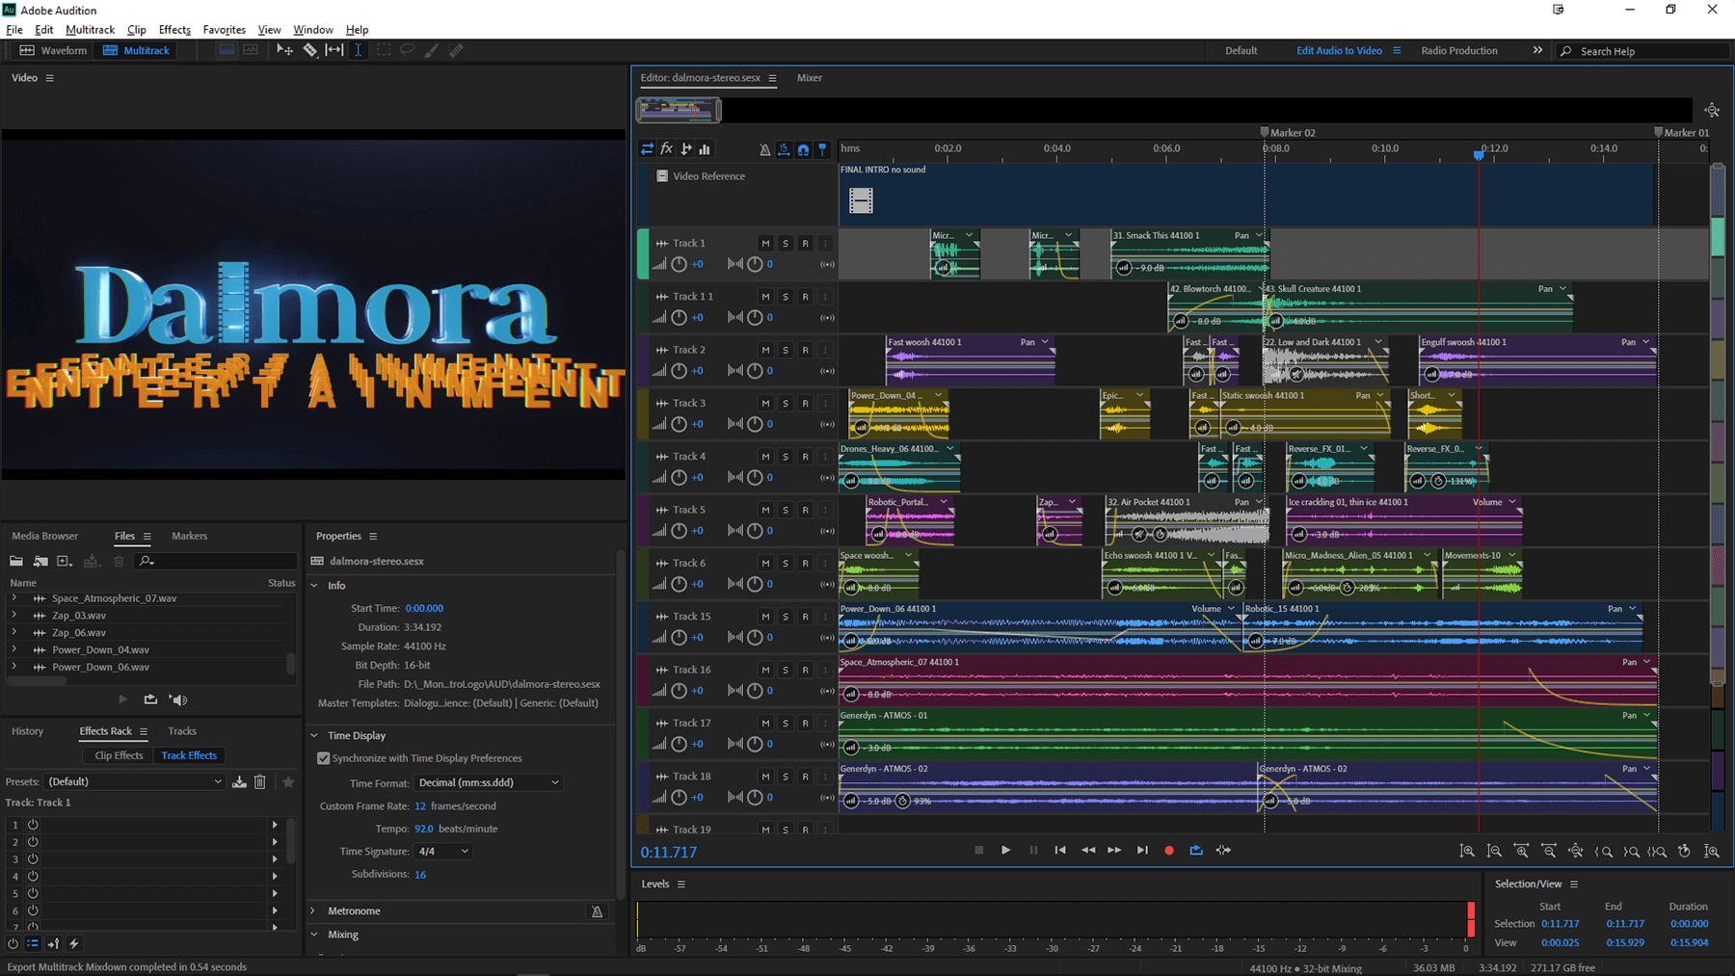Start playback with the Play button
The height and width of the screenshot is (976, 1735).
click(x=1005, y=850)
